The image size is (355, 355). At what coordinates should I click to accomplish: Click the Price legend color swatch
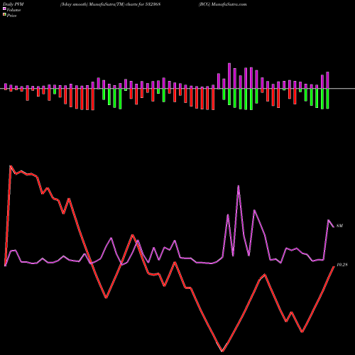coord(4,15)
